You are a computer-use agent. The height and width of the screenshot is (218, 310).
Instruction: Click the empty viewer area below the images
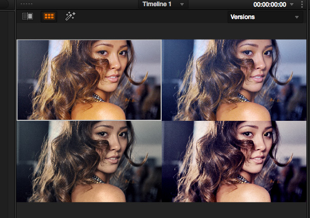[x=162, y=210]
